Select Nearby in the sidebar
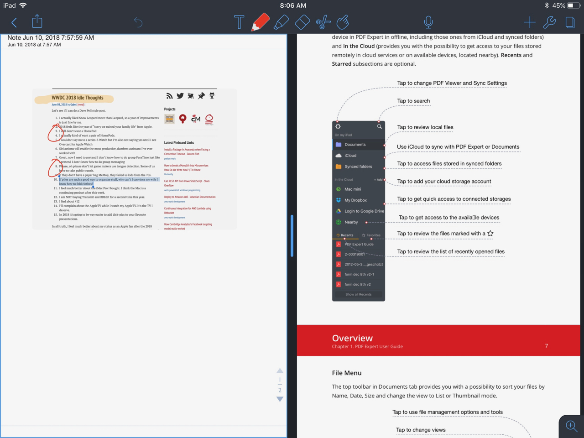 click(359, 222)
